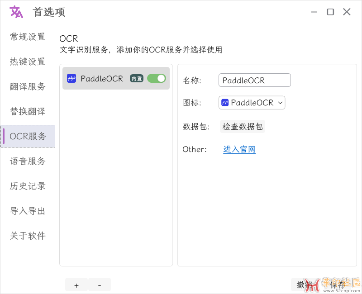Disable PaddleOCR using its green switch

156,78
